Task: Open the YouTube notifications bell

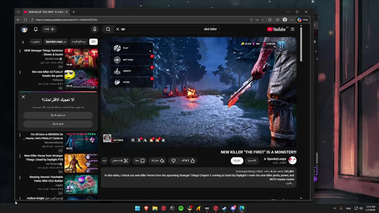Action: (36, 29)
